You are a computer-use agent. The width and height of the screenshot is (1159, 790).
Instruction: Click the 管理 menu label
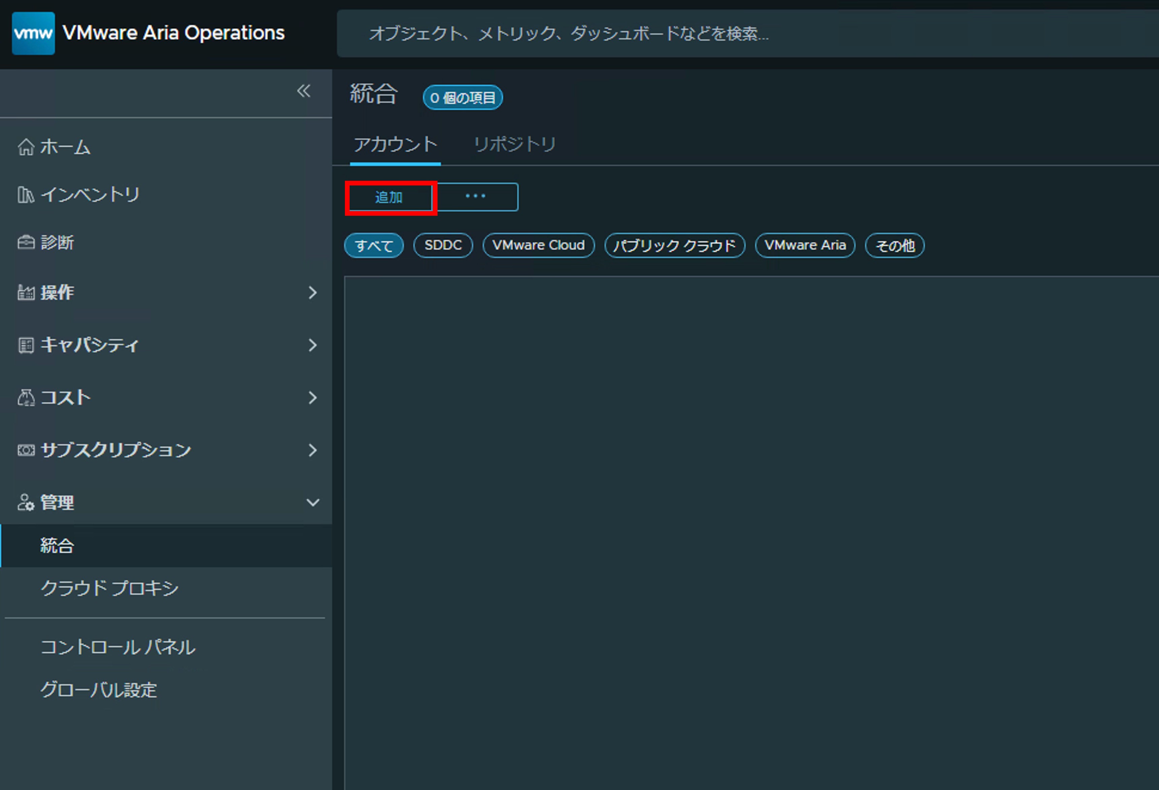click(x=57, y=503)
